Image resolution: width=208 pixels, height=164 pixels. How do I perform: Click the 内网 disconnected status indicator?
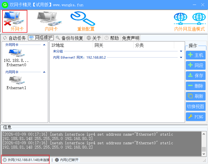click(67, 160)
